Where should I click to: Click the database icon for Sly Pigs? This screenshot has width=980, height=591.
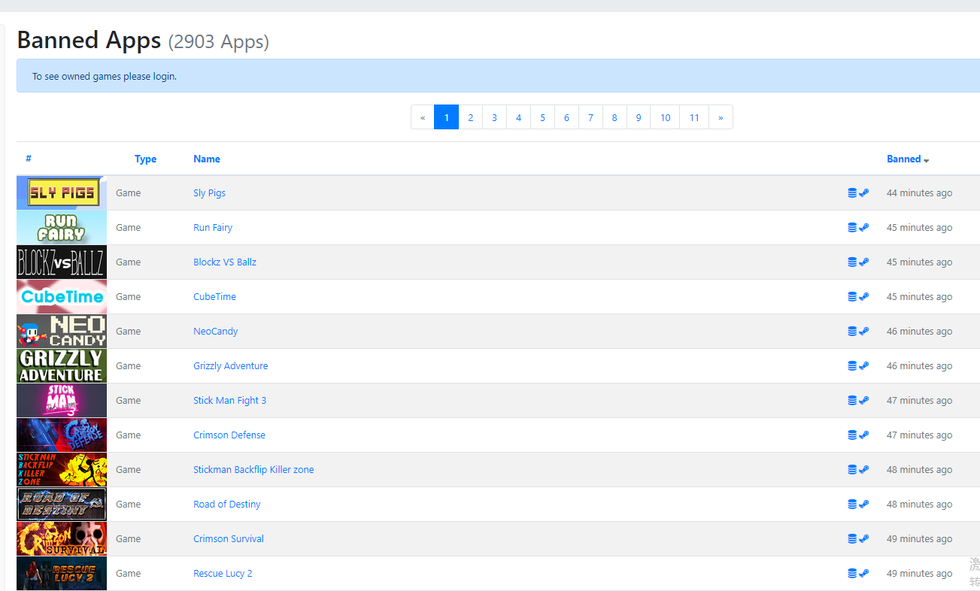coord(852,193)
